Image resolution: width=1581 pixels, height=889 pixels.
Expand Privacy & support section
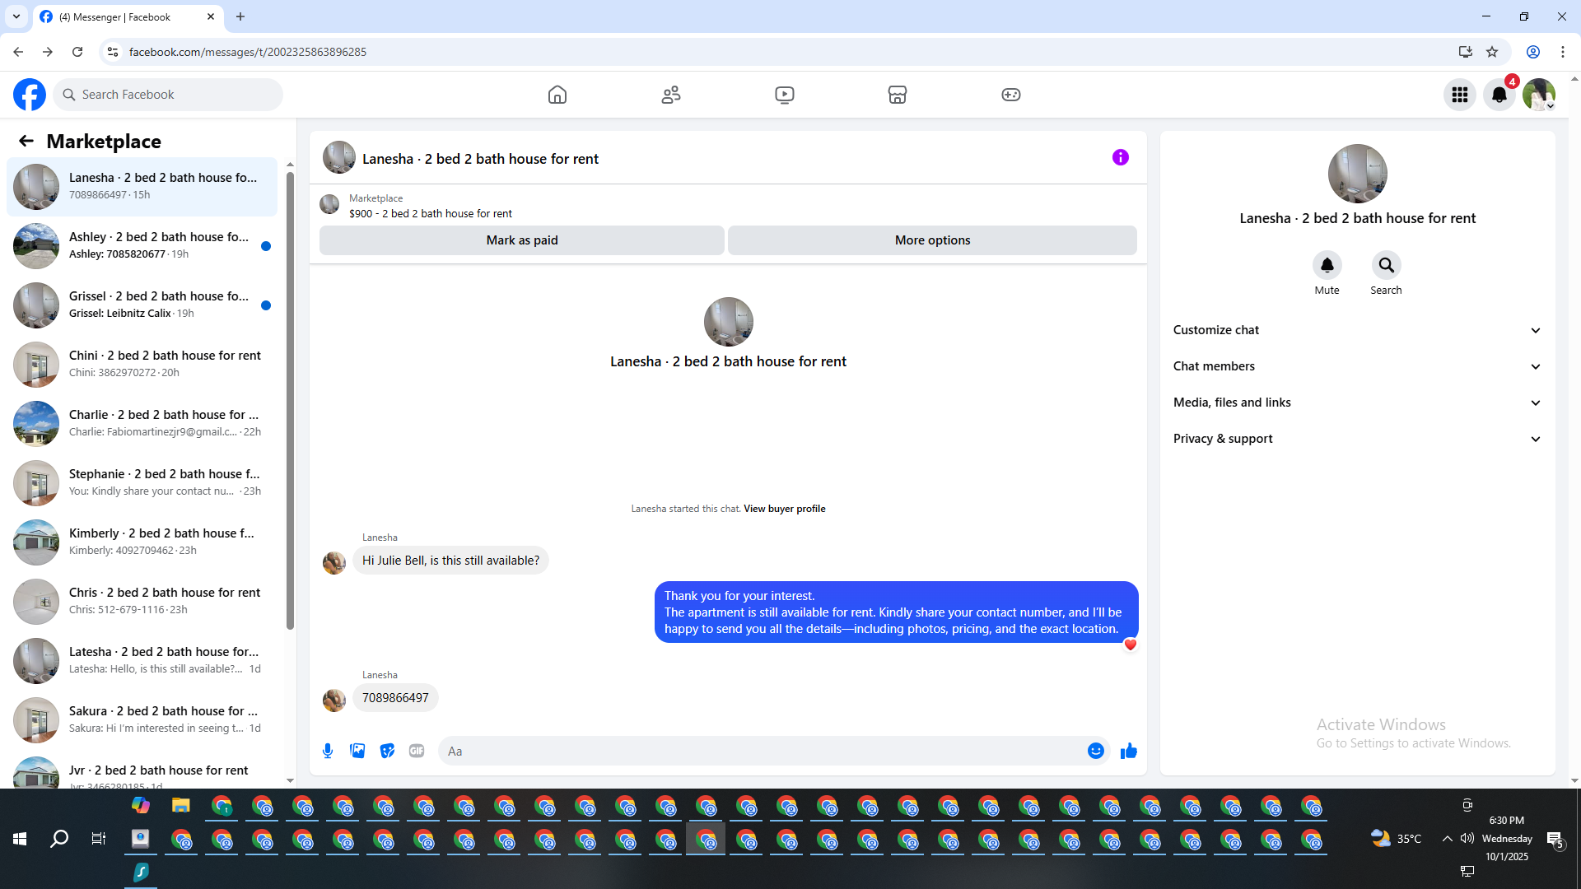coord(1357,439)
